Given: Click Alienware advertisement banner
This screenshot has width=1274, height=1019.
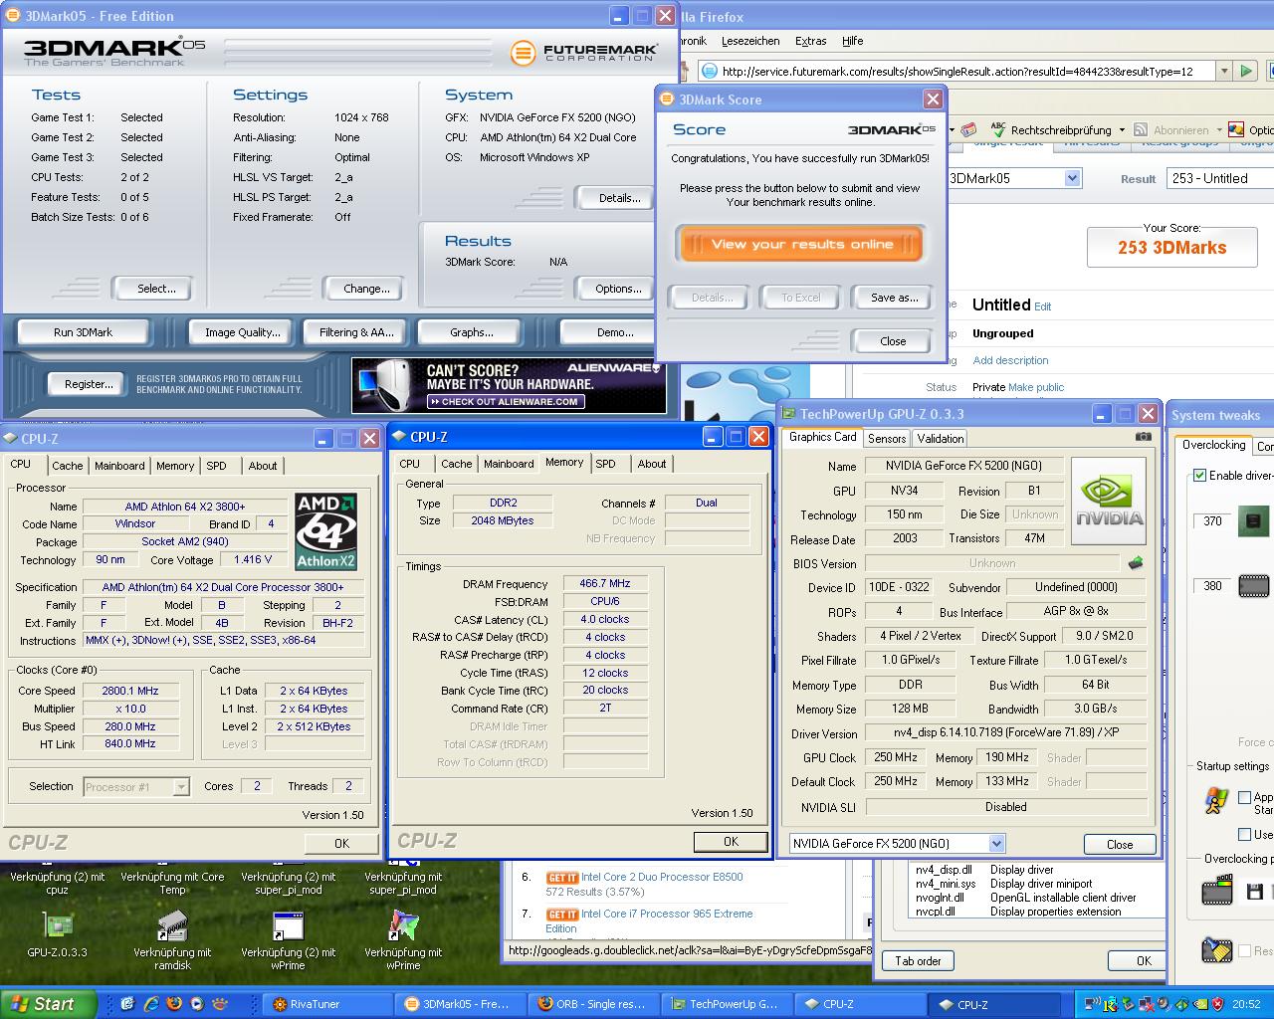Looking at the screenshot, I should [509, 385].
